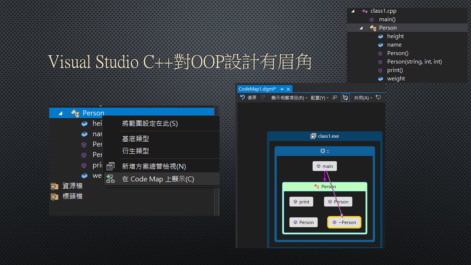Select the bottom-left Person node in code map
This screenshot has width=471, height=265.
(304, 222)
